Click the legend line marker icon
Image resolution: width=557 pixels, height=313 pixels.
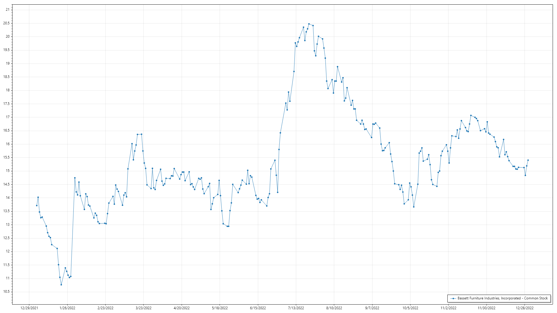click(453, 298)
